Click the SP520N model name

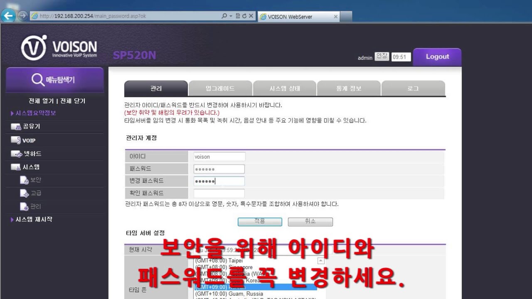point(134,55)
